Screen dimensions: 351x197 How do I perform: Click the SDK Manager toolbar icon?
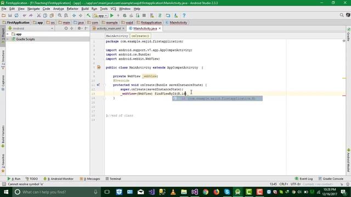pyautogui.click(x=176, y=15)
